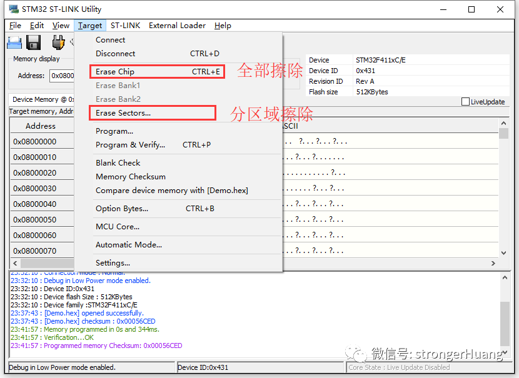Image resolution: width=519 pixels, height=378 pixels.
Task: Open the Edit menu
Action: pos(37,26)
